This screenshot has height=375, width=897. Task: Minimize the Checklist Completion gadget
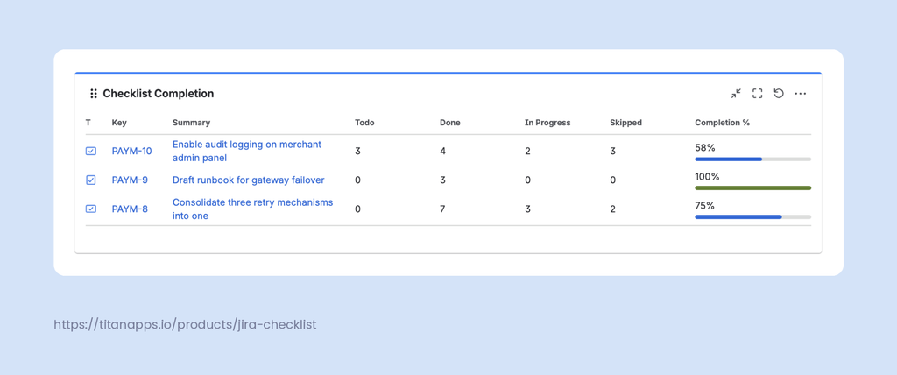pyautogui.click(x=736, y=94)
